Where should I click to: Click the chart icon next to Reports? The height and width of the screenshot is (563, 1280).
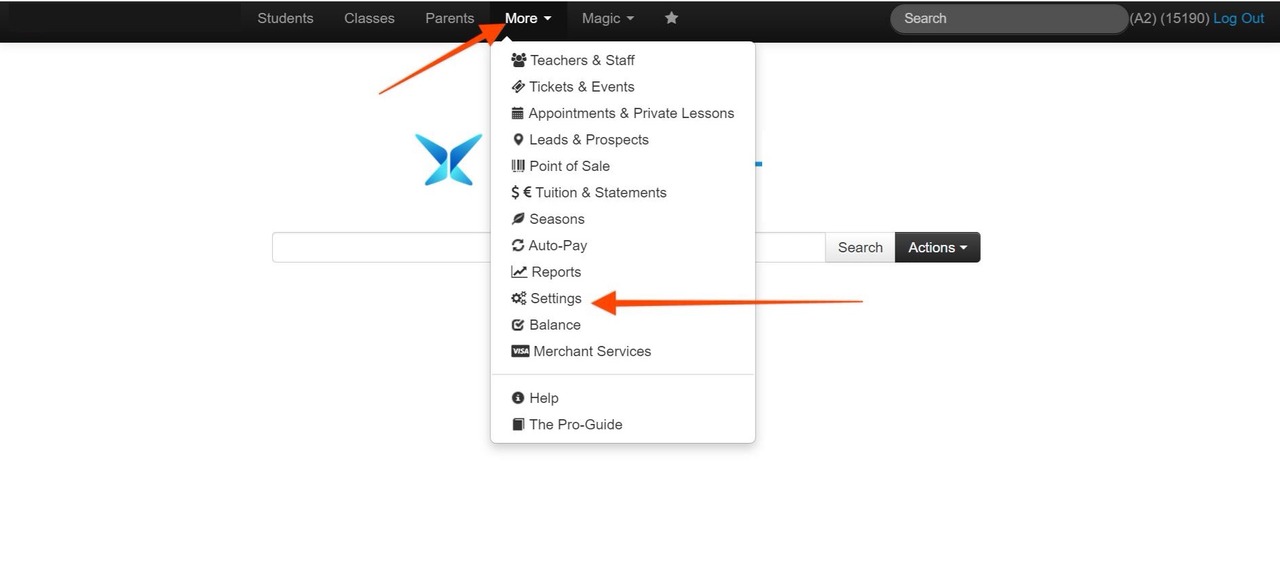point(519,272)
